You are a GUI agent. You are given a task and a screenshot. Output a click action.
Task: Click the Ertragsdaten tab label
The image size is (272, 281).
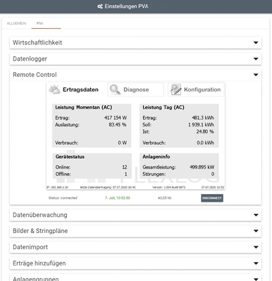80,90
